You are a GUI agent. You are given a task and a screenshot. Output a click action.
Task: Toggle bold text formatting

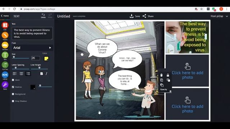click(42, 73)
